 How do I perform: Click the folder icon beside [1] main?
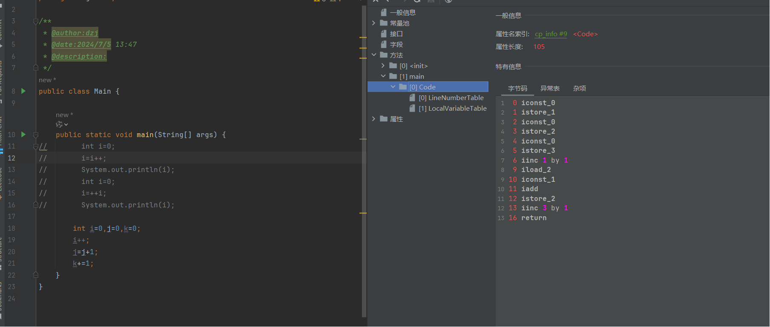(393, 76)
